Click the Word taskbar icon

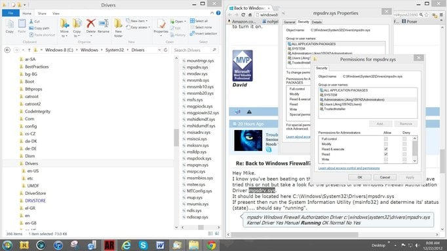160,245
